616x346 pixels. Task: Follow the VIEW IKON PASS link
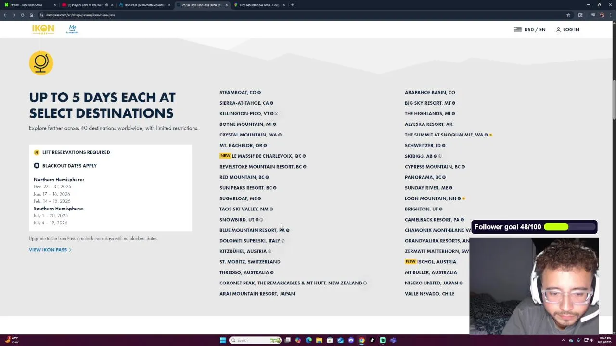click(x=50, y=250)
